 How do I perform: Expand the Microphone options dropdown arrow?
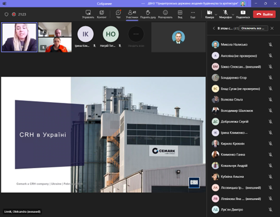233,15
